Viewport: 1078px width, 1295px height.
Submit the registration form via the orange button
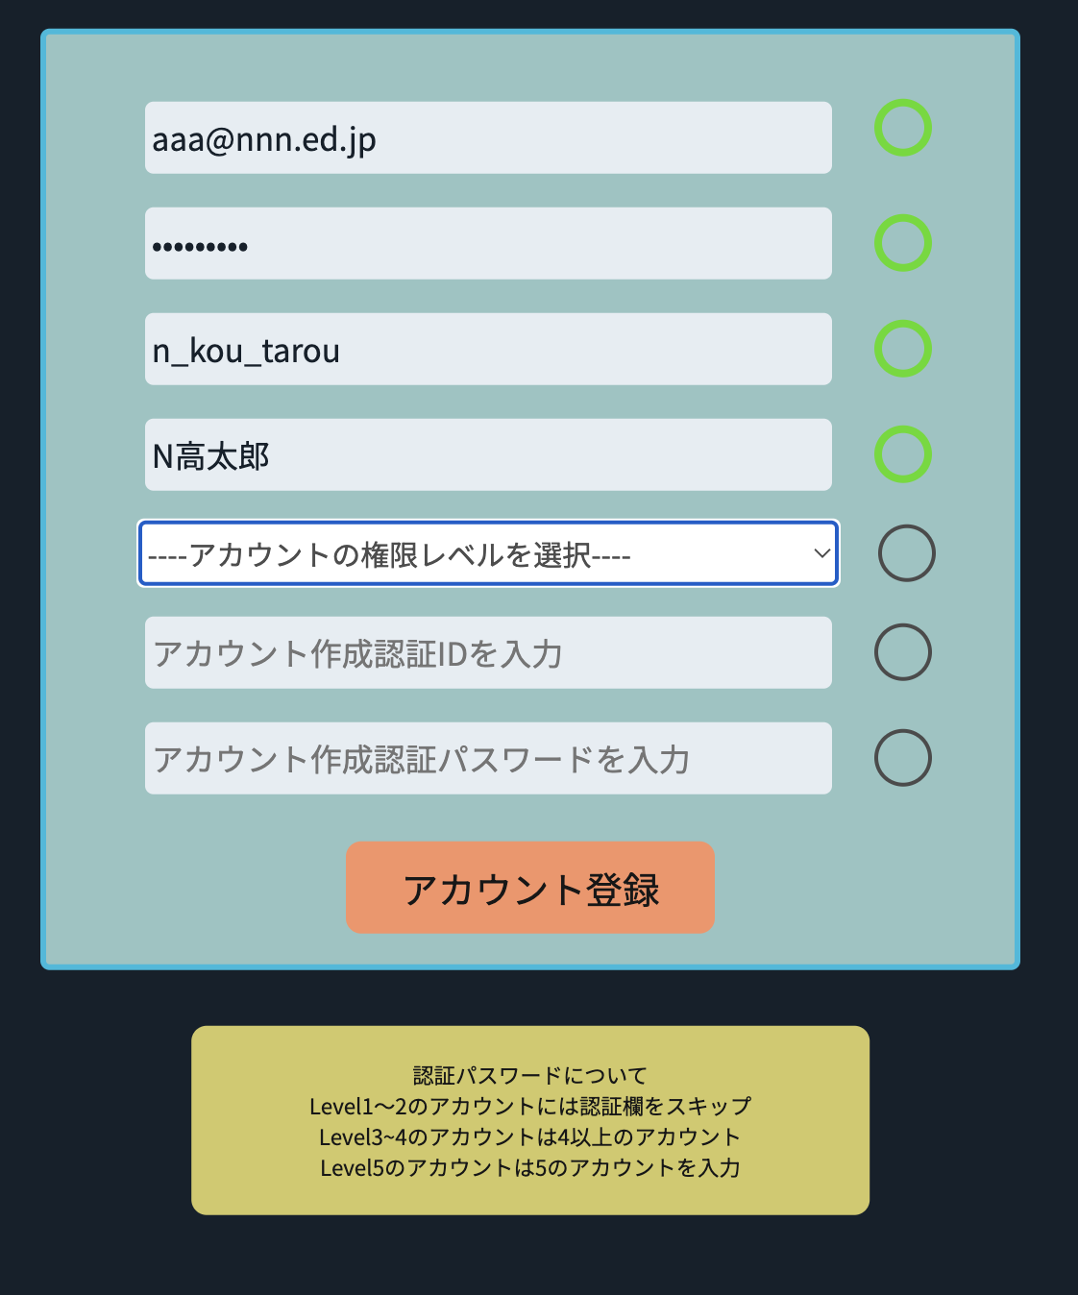[530, 888]
